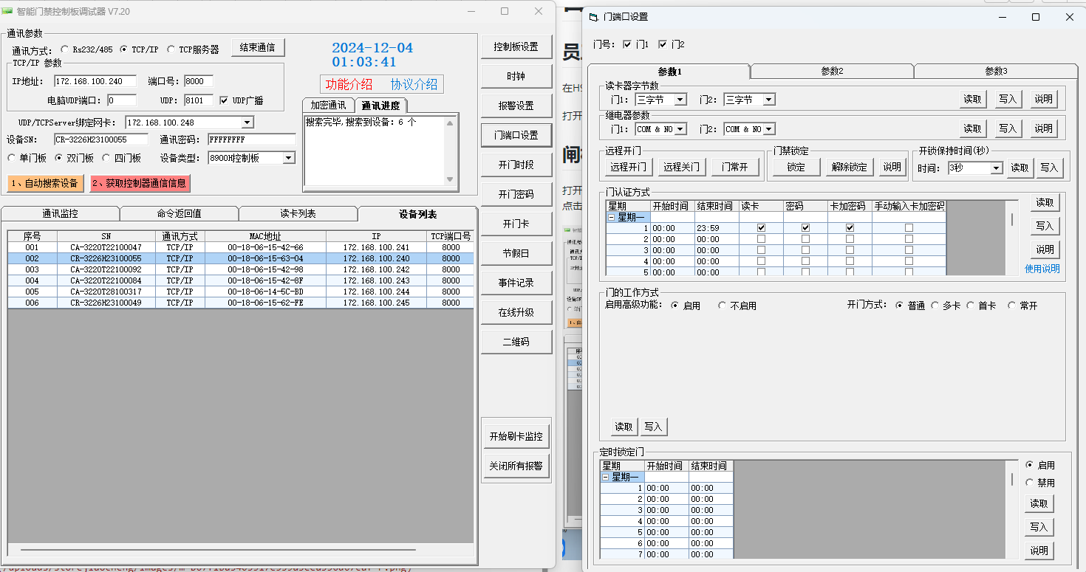
Task: Select the TCP服务器 radio button
Action: pyautogui.click(x=171, y=49)
